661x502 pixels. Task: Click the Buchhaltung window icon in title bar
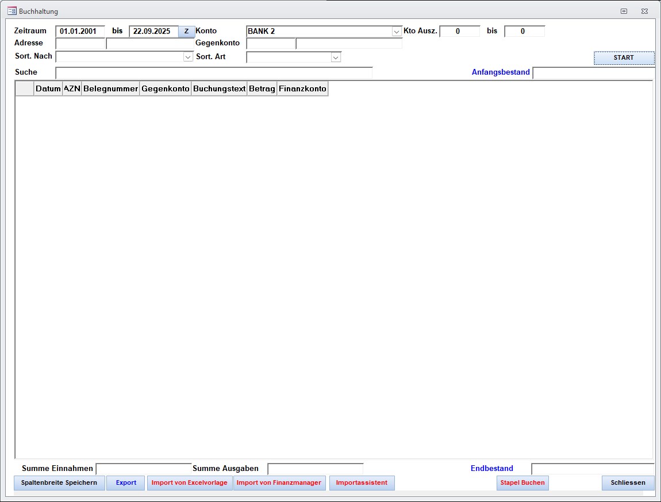pyautogui.click(x=11, y=11)
